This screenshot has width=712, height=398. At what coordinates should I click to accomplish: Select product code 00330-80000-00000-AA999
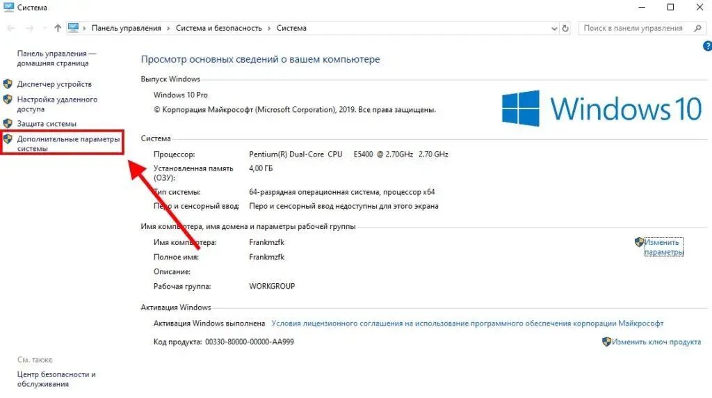pos(250,342)
